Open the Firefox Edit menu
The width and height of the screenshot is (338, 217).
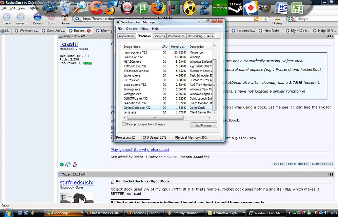point(12,8)
